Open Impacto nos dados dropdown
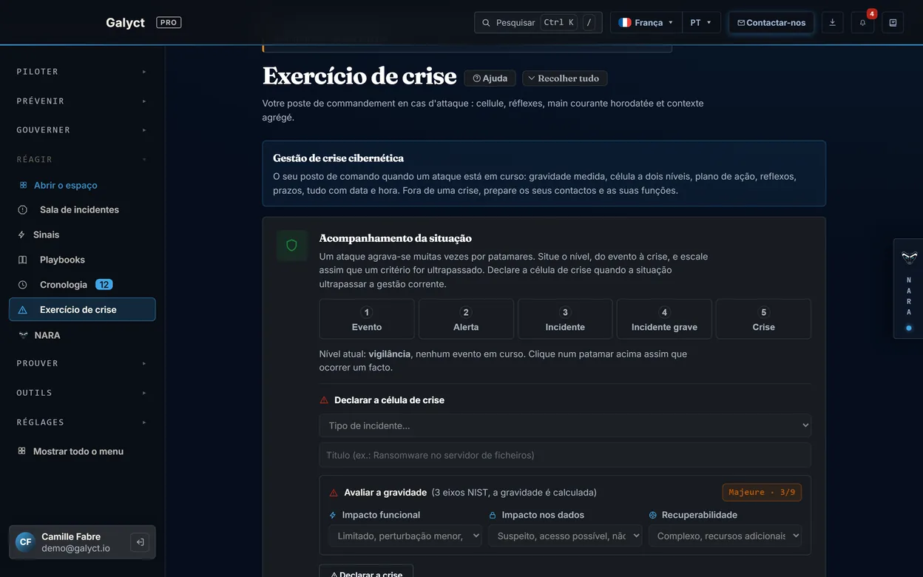Screen dimensions: 923x577 point(565,536)
